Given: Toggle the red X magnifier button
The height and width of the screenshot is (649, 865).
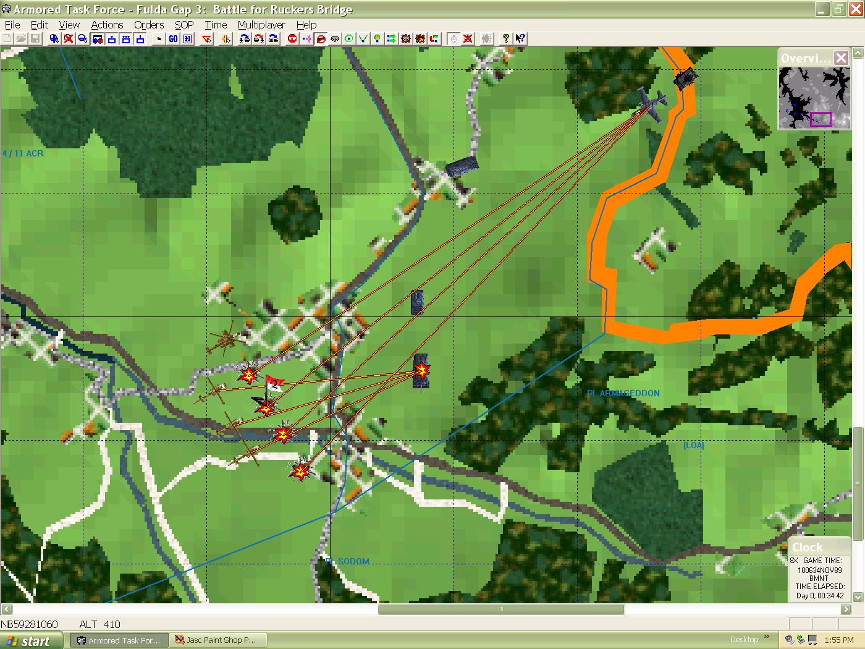Looking at the screenshot, I should tap(69, 39).
